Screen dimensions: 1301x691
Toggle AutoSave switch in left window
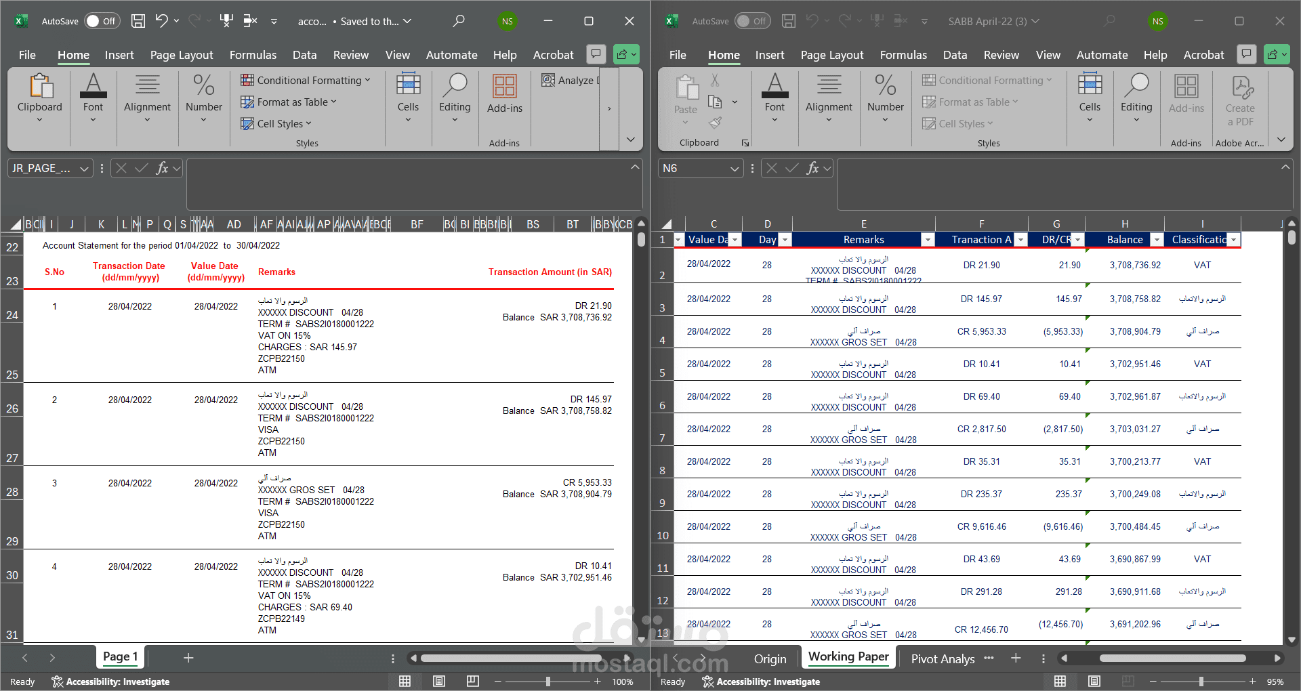[x=102, y=21]
